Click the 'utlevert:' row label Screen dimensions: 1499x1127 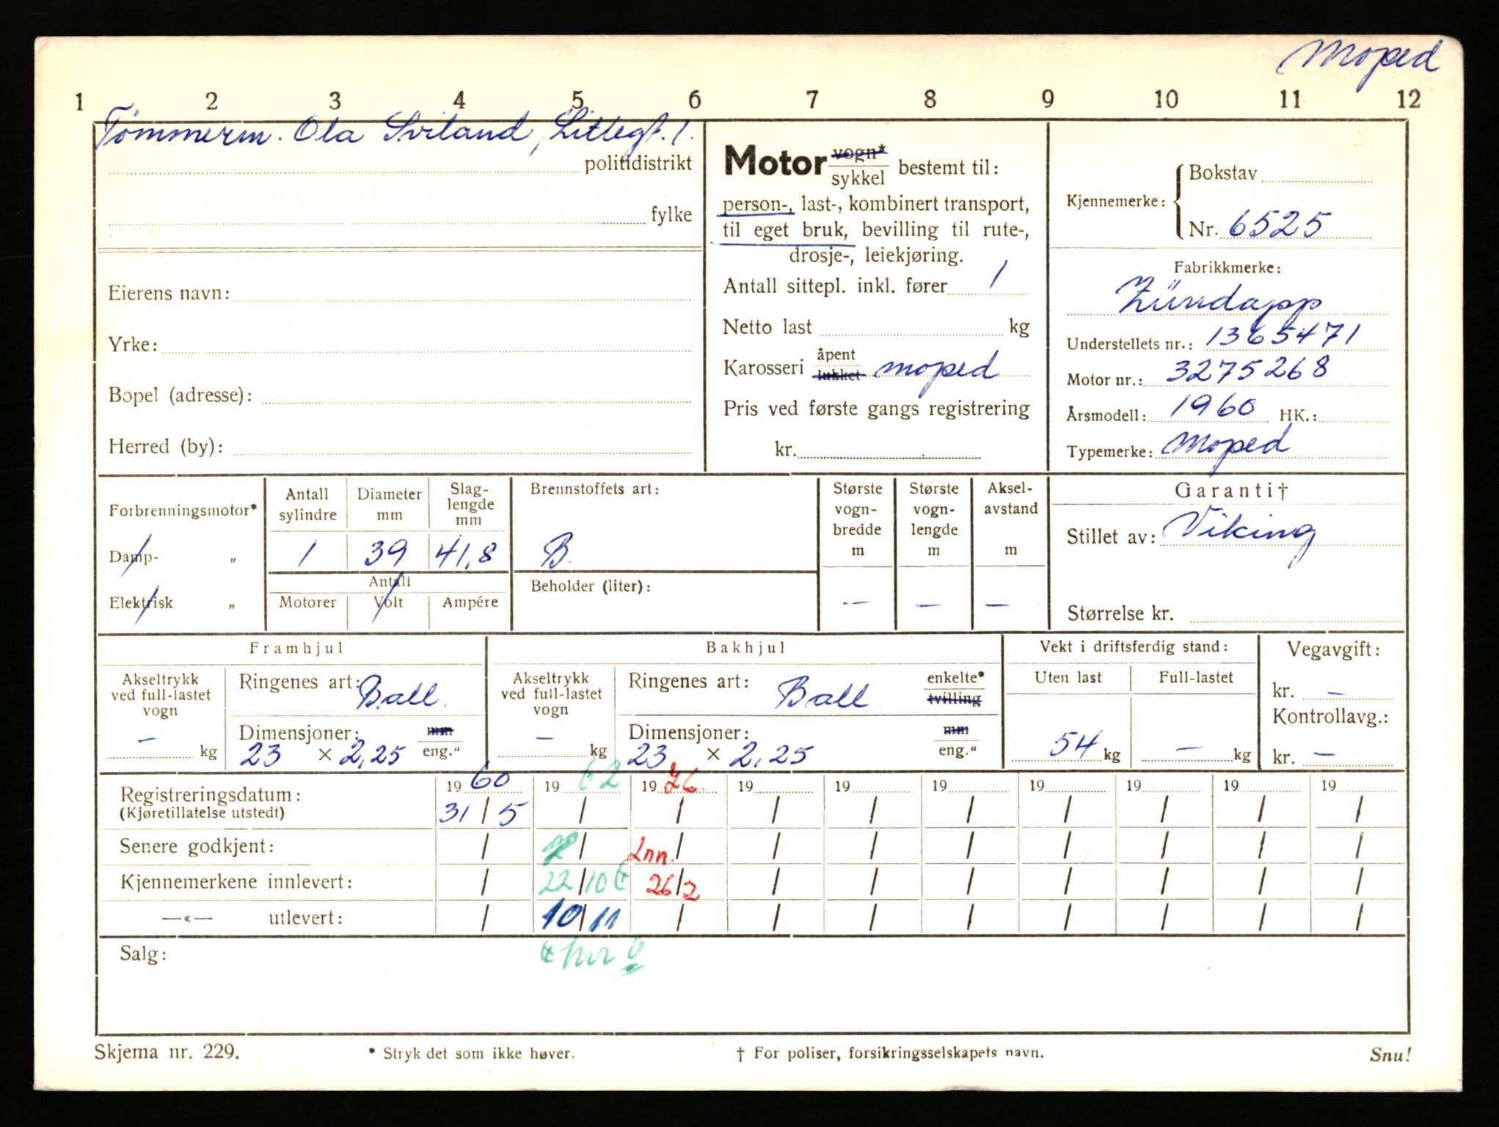click(305, 918)
